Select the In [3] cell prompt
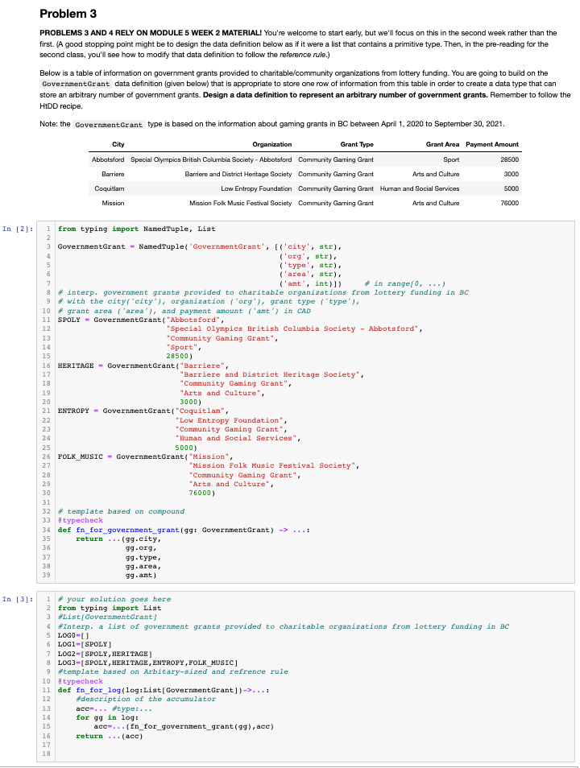Viewport: 580px width, 768px height. pos(19,599)
